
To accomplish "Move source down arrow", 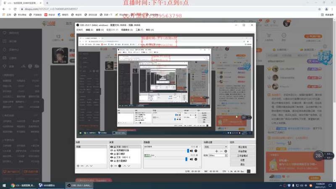I will (129, 166).
